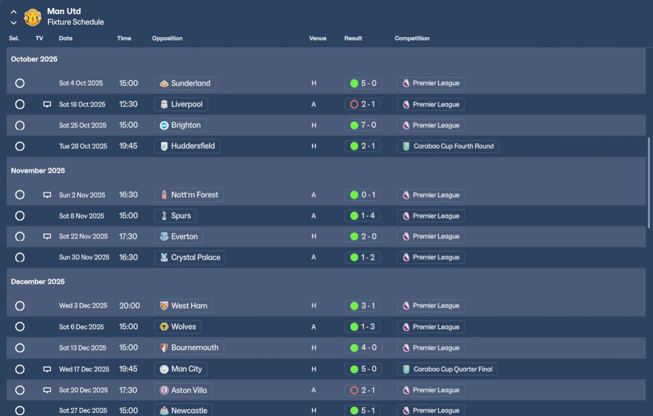The image size is (653, 416).
Task: Click the date 'Sat 4 Oct 2025'
Action: tap(81, 83)
